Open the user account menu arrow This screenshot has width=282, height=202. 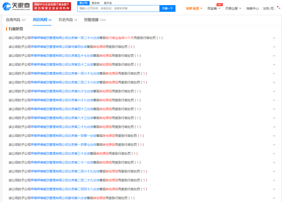279,8
